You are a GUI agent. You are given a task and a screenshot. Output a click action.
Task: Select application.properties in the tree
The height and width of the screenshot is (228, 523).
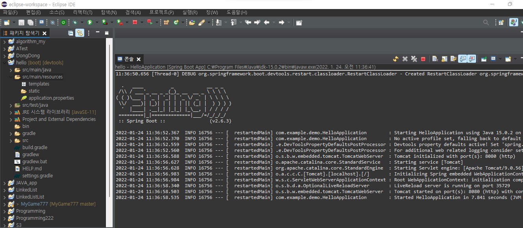(51, 98)
